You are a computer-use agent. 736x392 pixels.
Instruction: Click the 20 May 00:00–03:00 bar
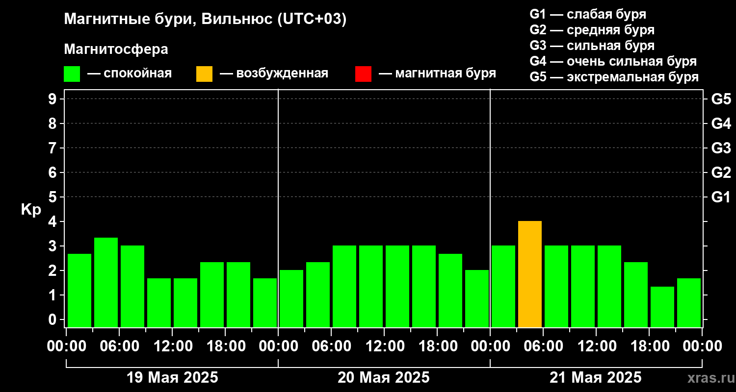pos(291,298)
